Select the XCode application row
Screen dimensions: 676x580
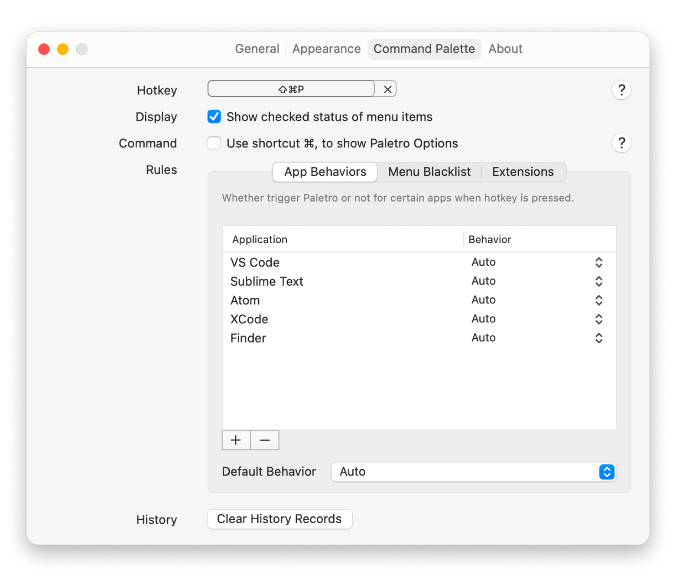click(419, 319)
